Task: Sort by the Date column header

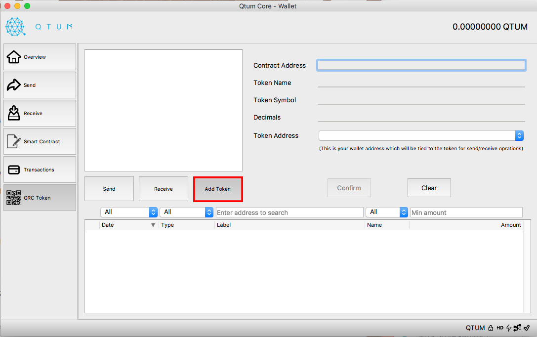Action: click(x=128, y=225)
